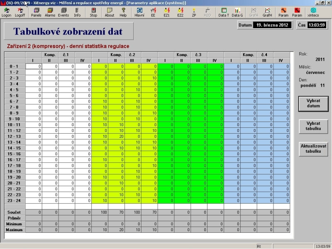
Task: Open the first Param wrench icon
Action: point(283,12)
